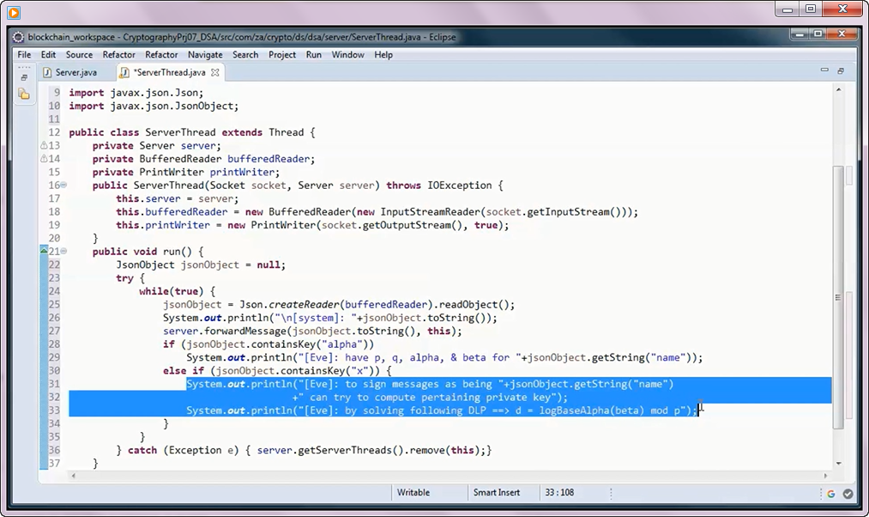Open the Window menu
Screen dimensions: 869x517
(x=348, y=54)
